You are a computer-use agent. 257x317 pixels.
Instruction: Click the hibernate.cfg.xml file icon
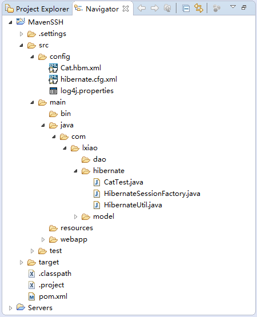(x=53, y=79)
